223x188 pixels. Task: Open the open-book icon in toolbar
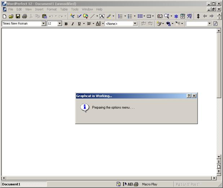(x=160, y=16)
